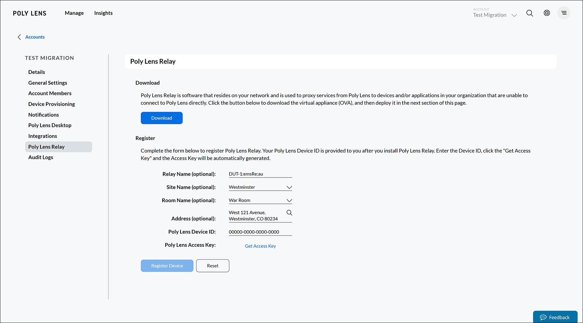The width and height of the screenshot is (583, 323).
Task: Click the Get Access Key link
Action: click(260, 246)
